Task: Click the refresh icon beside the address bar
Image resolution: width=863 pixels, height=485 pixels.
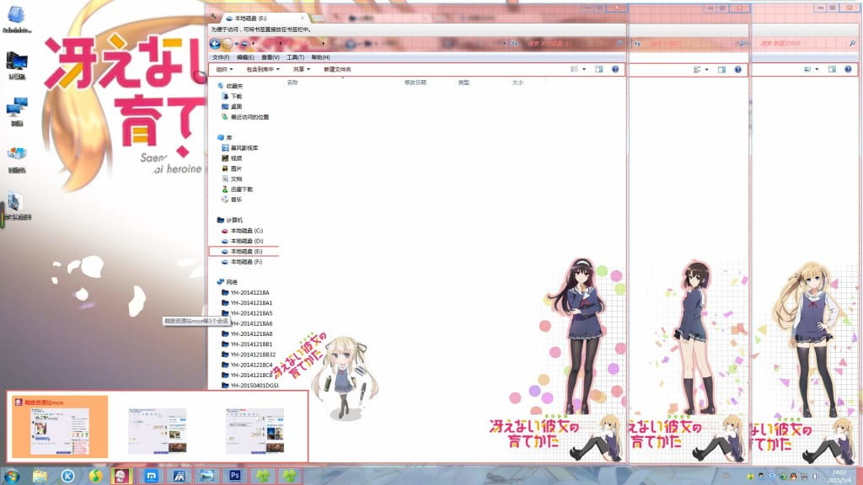Action: [514, 43]
